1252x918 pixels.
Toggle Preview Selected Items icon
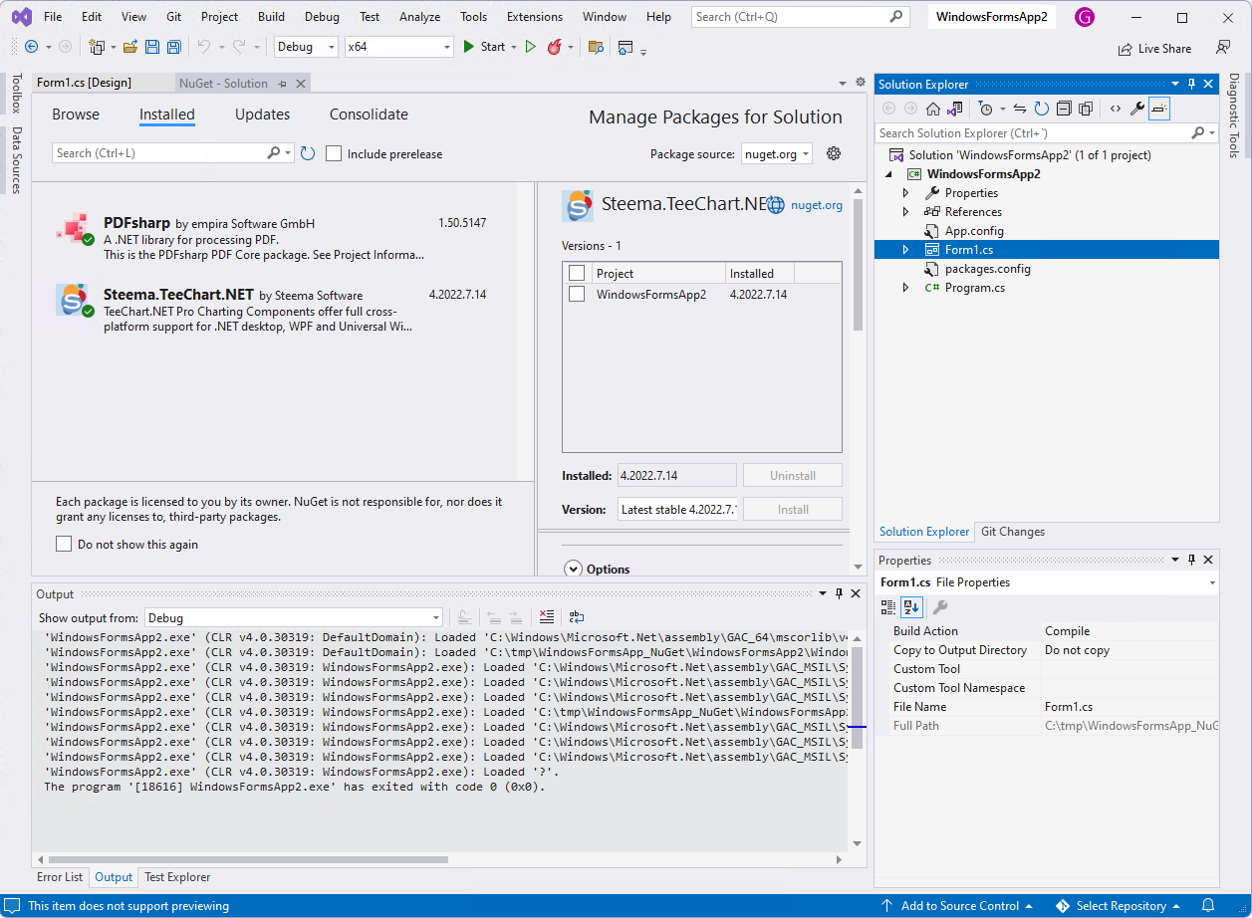click(1159, 109)
